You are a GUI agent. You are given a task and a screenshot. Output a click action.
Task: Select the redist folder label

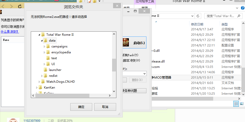53,76
